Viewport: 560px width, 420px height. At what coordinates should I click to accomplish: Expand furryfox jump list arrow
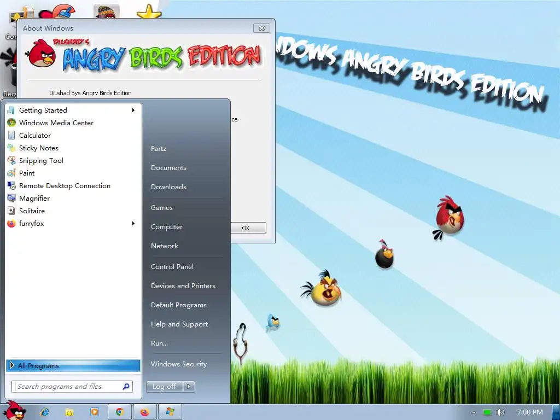point(133,224)
